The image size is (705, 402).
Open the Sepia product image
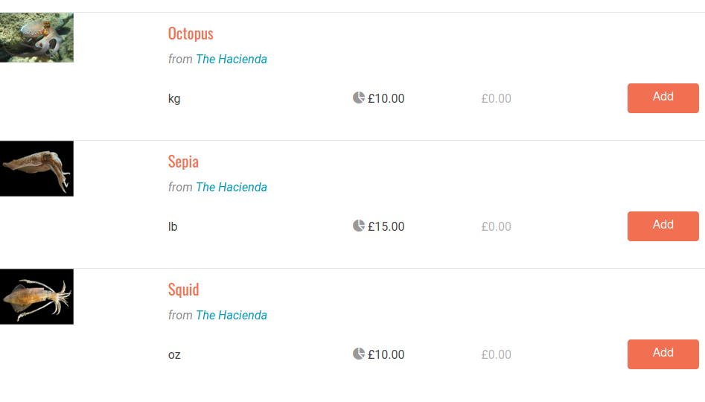(x=36, y=168)
